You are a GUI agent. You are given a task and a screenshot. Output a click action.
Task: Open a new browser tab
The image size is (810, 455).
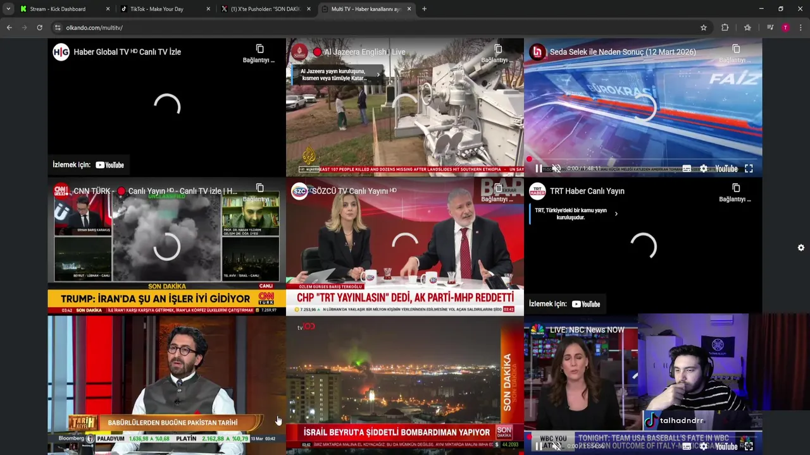coord(424,9)
